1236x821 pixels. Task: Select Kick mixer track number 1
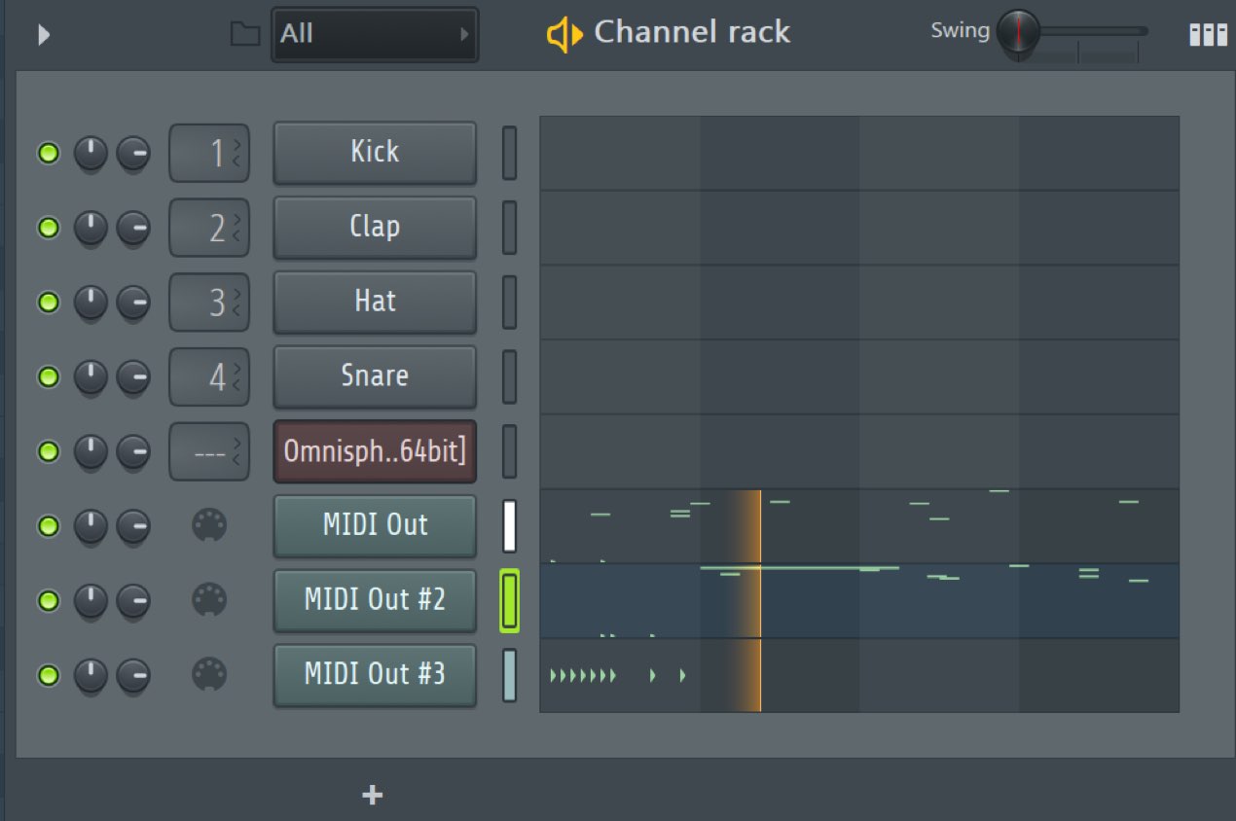209,153
